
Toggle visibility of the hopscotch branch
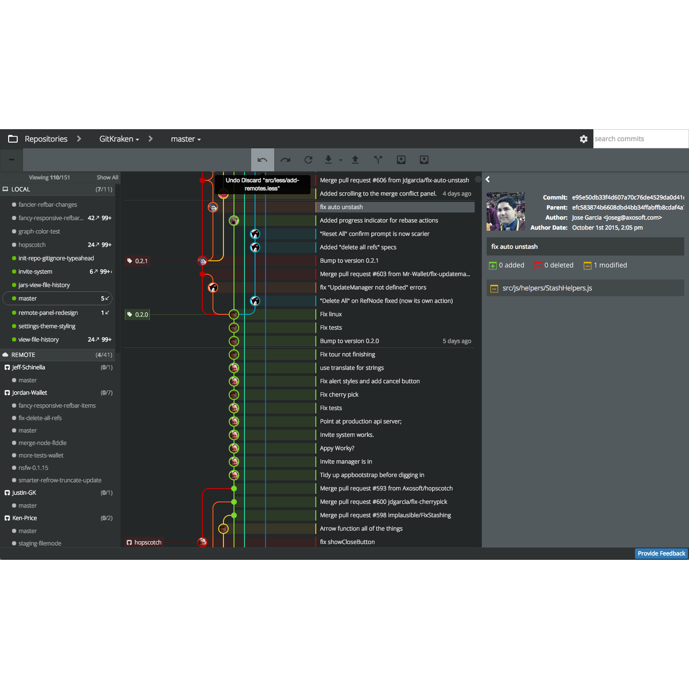[x=13, y=244]
